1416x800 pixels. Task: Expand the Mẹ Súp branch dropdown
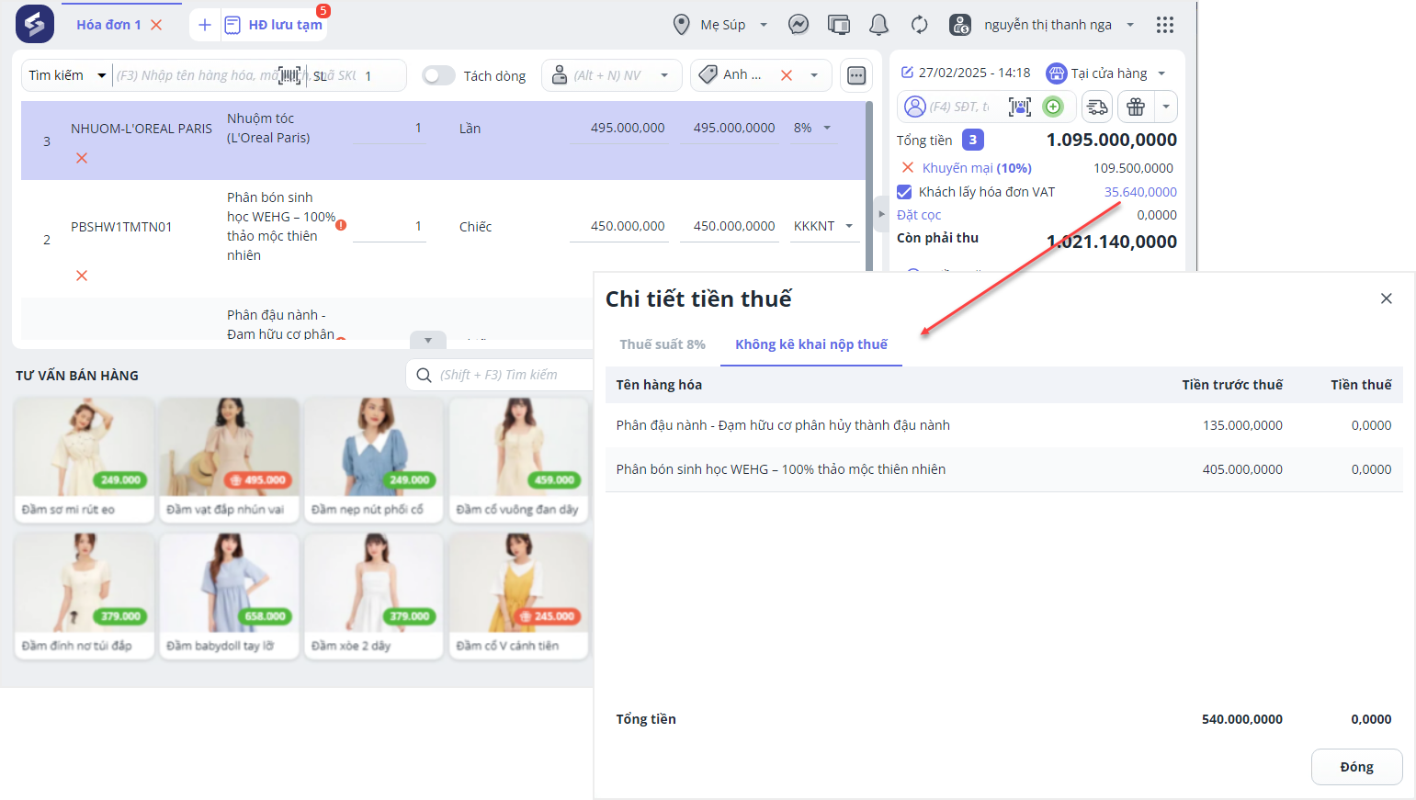click(x=764, y=25)
